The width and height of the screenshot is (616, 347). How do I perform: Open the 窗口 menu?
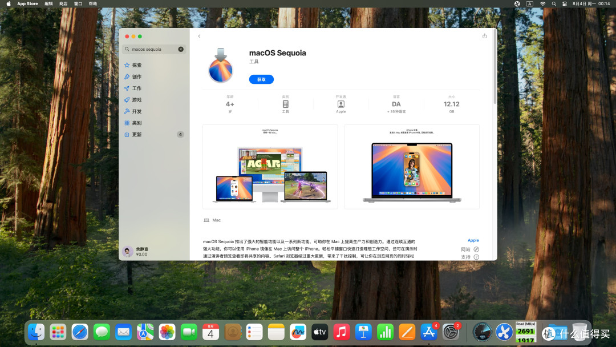[x=78, y=3]
